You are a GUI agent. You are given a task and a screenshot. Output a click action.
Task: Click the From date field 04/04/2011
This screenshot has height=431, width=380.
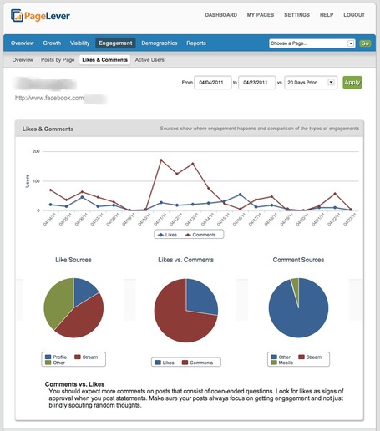tap(213, 83)
